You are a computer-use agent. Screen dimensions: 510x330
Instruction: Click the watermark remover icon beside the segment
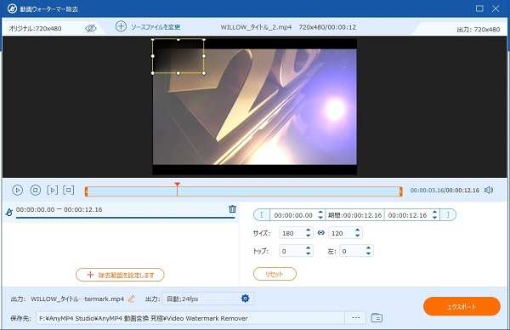pos(9,212)
